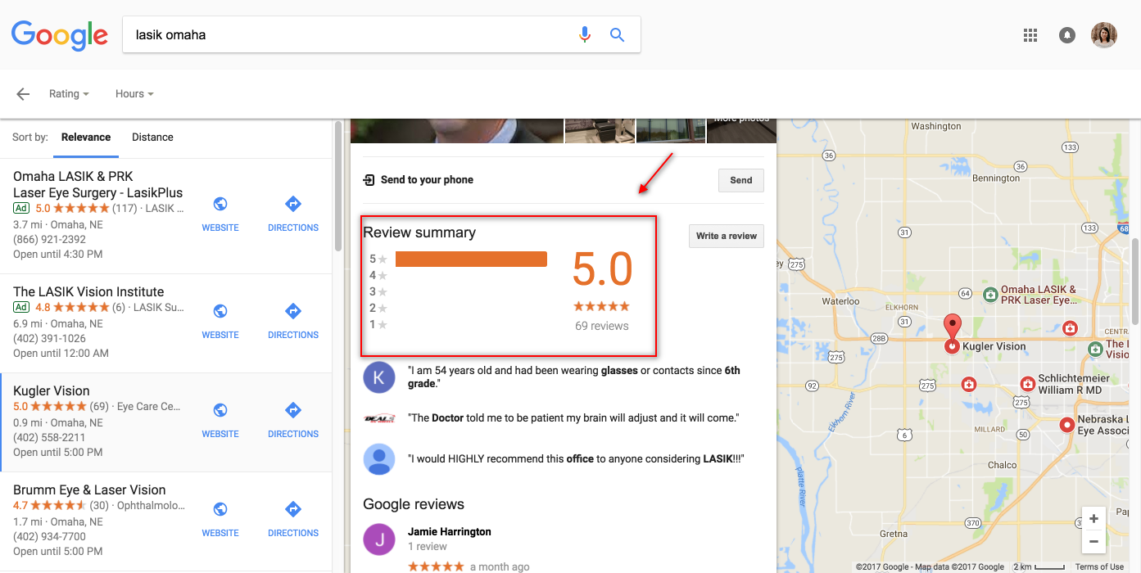Screen dimensions: 1141x573
Task: Open the account profile avatar
Action: click(x=1104, y=35)
